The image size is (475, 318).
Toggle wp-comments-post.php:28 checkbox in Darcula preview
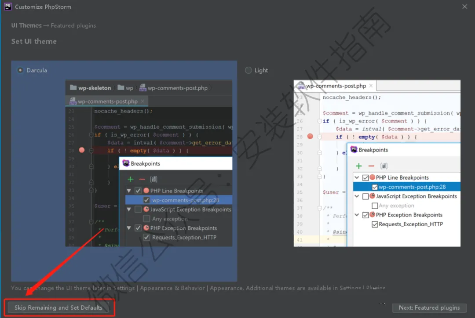[x=146, y=200]
